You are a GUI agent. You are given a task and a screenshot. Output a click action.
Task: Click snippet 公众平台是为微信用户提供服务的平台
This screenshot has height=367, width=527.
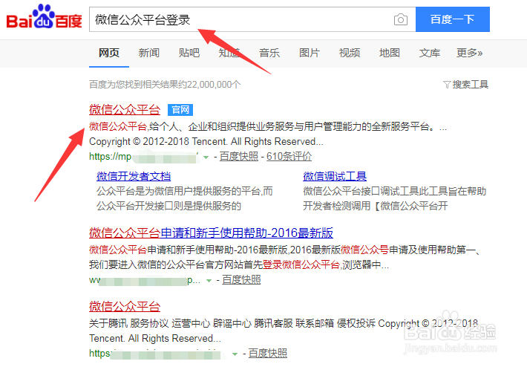click(185, 191)
